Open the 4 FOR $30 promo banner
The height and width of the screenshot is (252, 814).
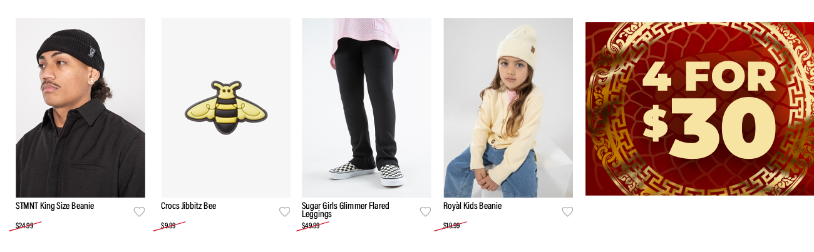(699, 109)
